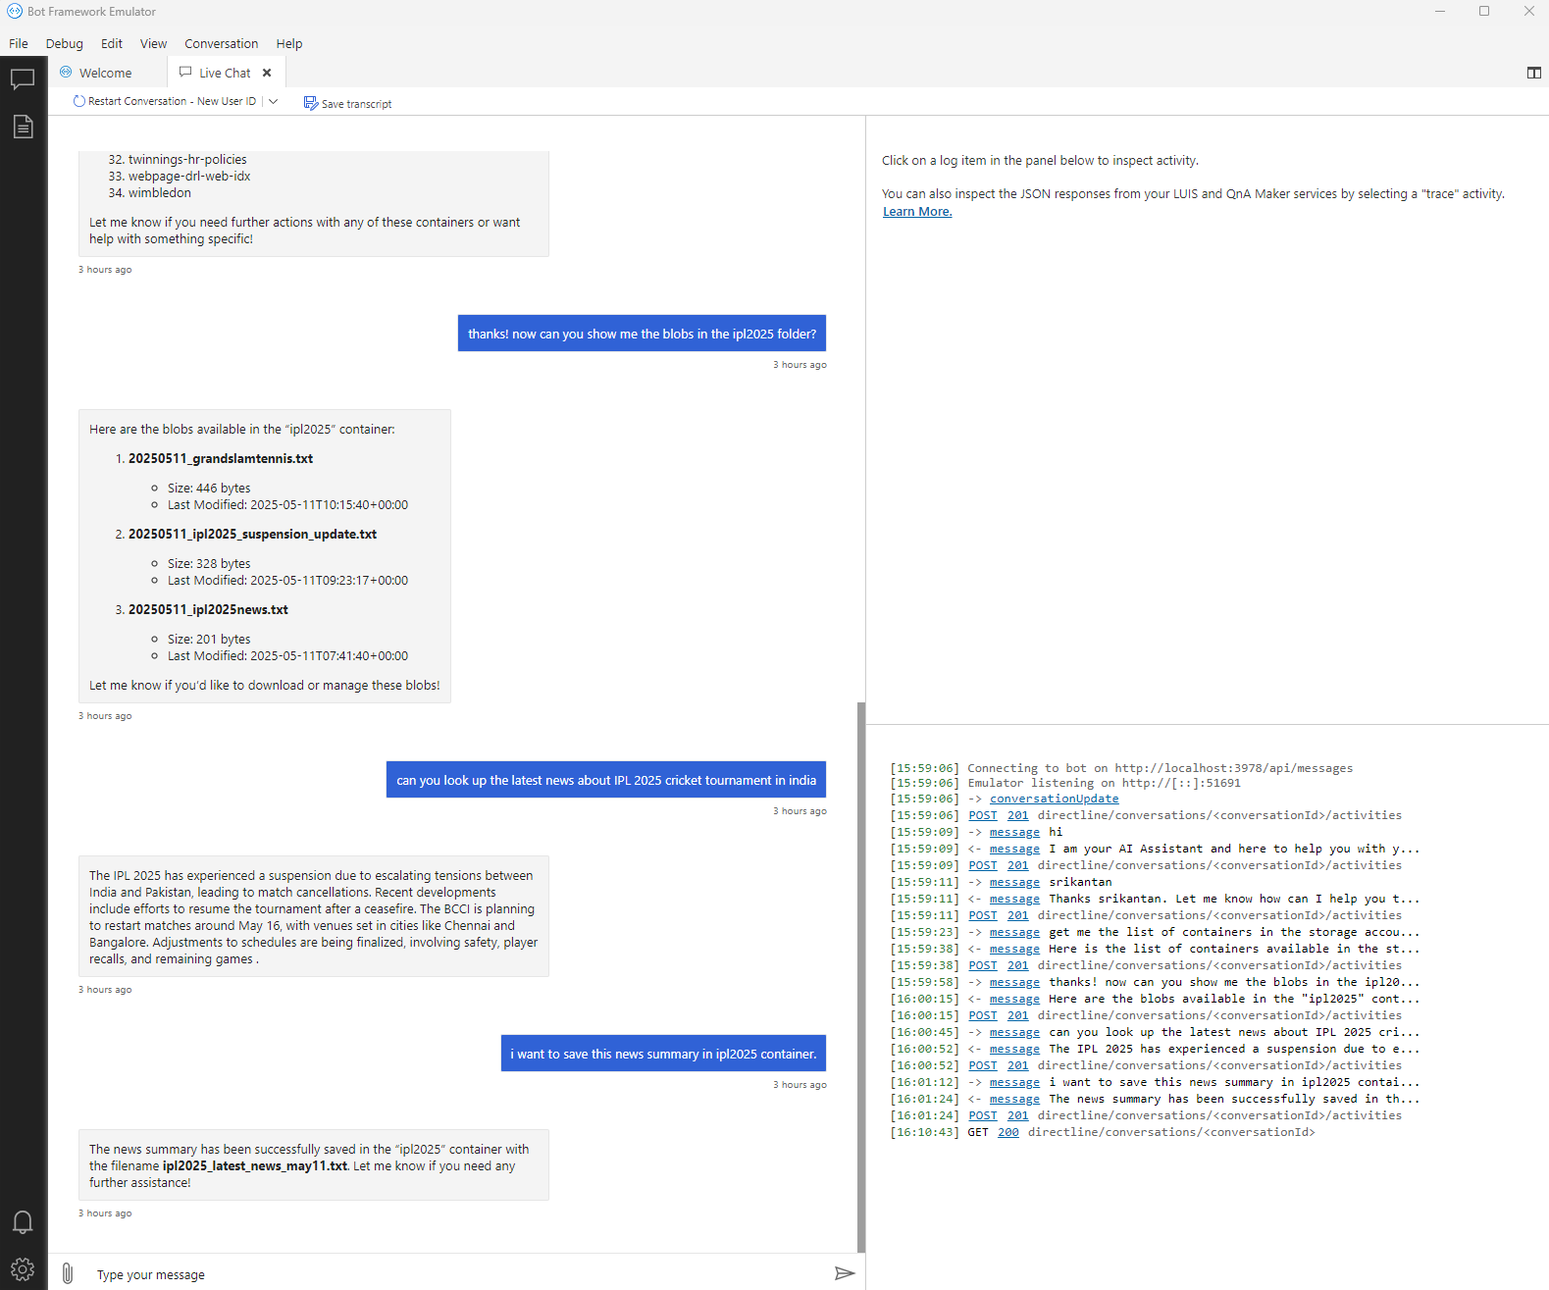The image size is (1549, 1290).
Task: Expand the restart conversation dropdown arrow
Action: coord(274,101)
